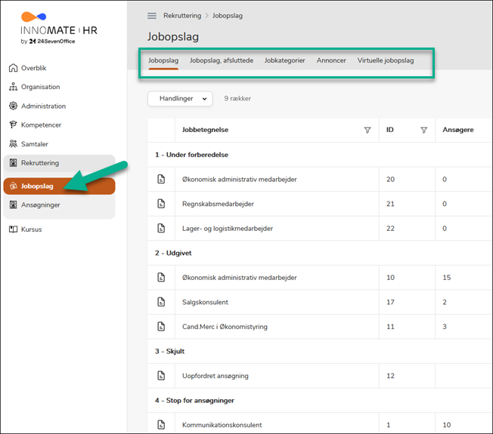Open Kursus in the sidebar
493x434 pixels.
32,229
